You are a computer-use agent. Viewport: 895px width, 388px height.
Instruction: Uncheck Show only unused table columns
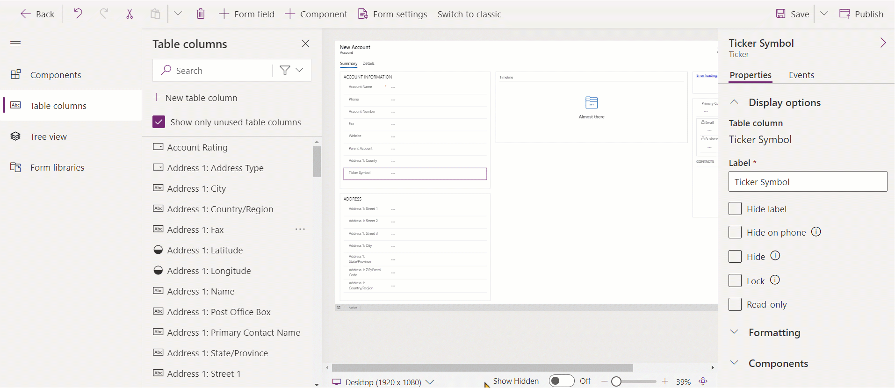tap(159, 122)
